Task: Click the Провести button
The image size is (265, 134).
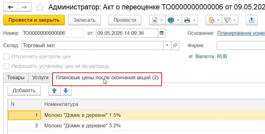Action: tap(125, 20)
